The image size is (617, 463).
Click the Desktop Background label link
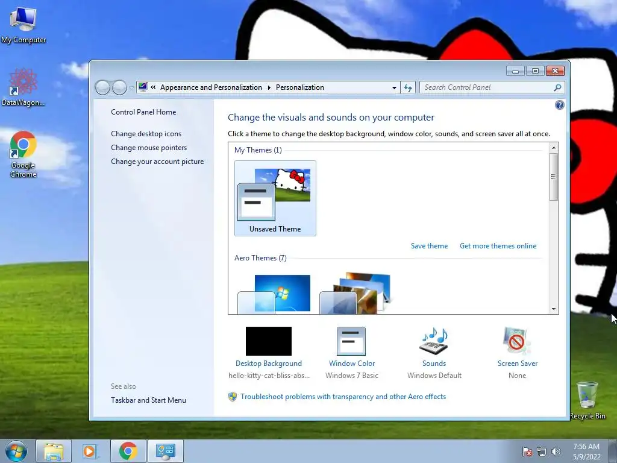(269, 364)
